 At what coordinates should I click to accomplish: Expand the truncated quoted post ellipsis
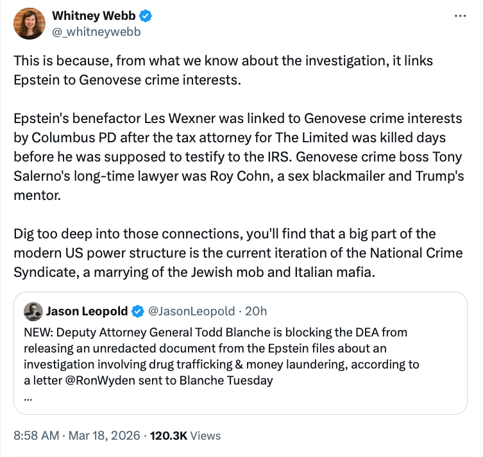28,396
